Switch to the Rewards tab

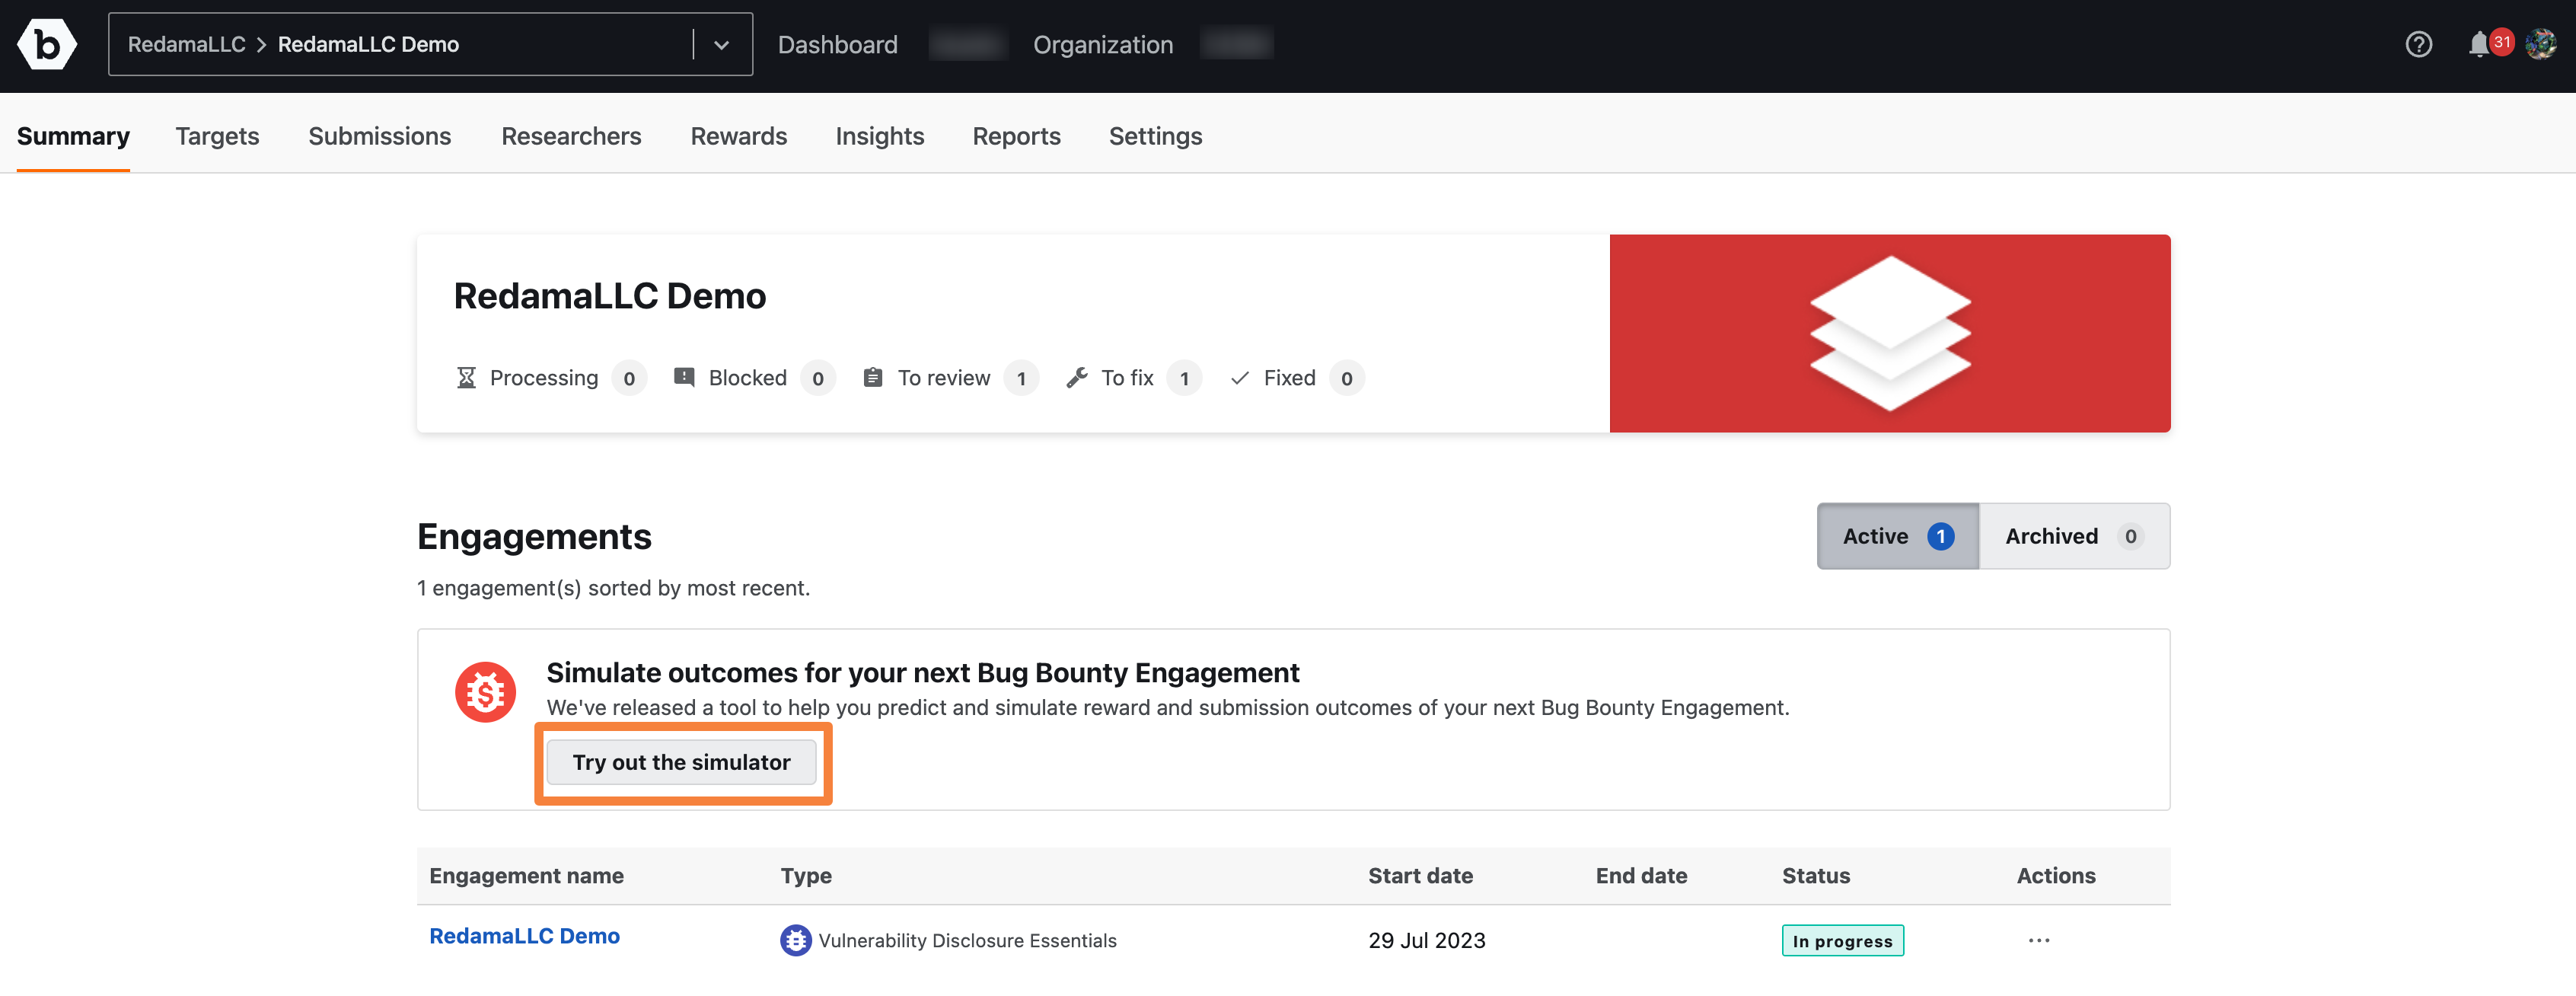click(x=738, y=136)
